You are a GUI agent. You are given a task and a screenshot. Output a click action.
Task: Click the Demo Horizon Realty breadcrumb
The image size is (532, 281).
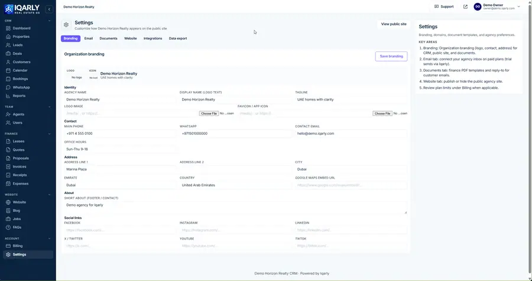pos(79,7)
